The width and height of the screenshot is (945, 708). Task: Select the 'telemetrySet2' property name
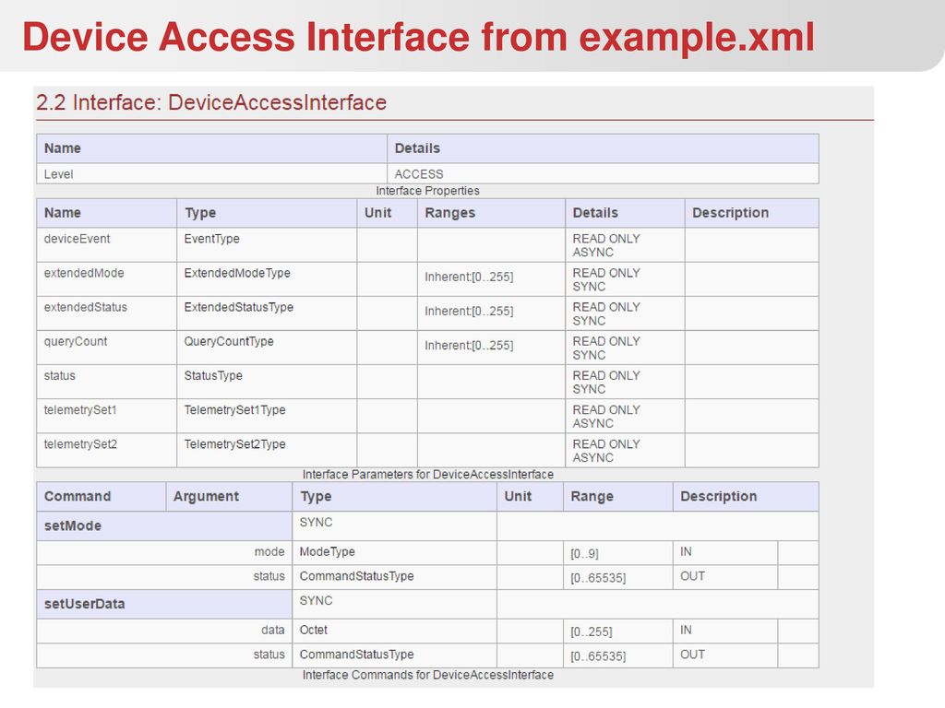[80, 445]
